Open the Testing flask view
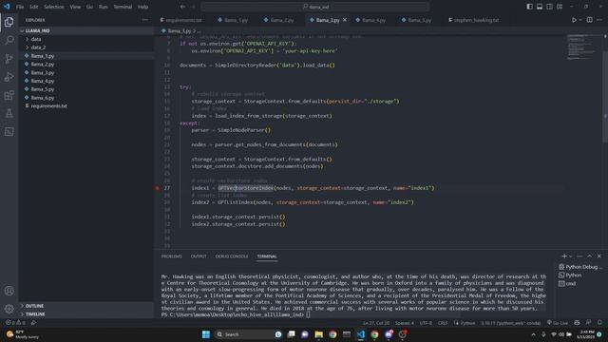The height and width of the screenshot is (342, 608). tap(9, 113)
